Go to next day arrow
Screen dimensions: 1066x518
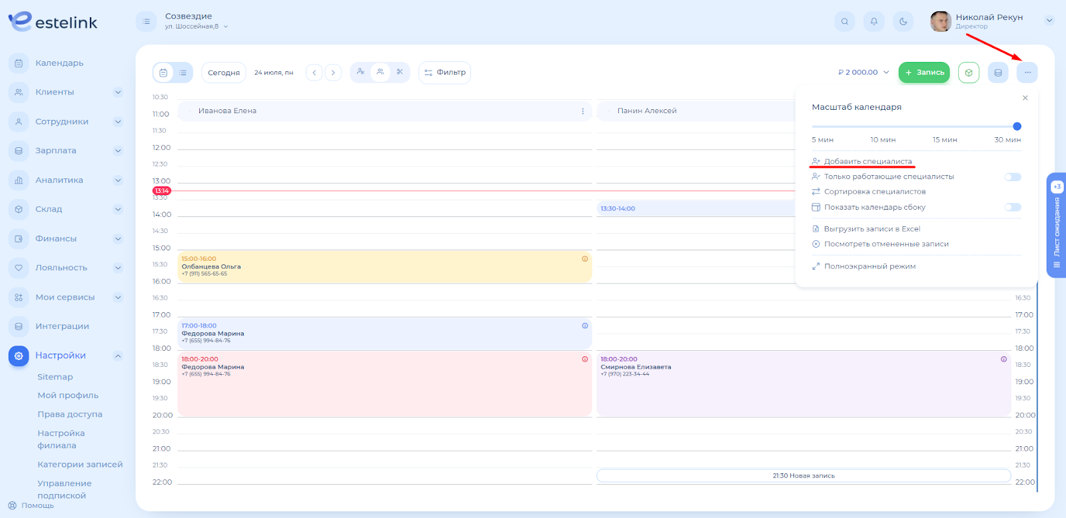[333, 73]
